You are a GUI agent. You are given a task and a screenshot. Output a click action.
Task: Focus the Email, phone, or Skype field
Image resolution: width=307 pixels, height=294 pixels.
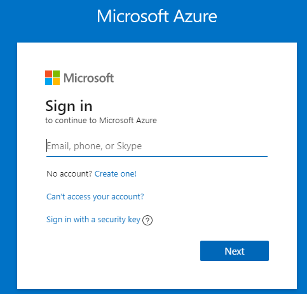coord(157,146)
